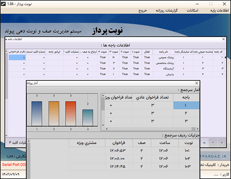The image size is (231, 179).
Task: Click right arrow of summary horizontal scrollbar
Action: (197, 129)
